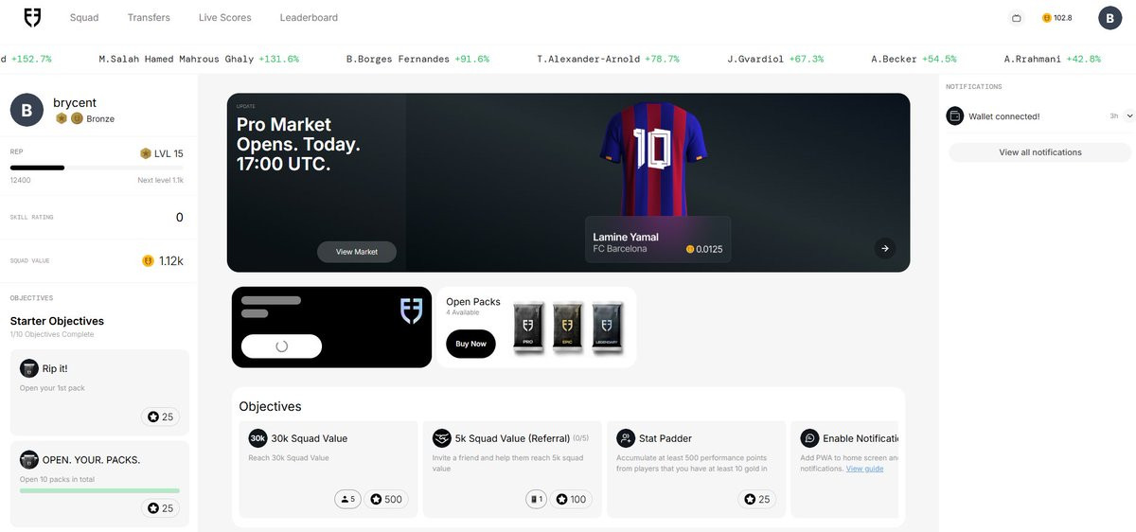The height and width of the screenshot is (532, 1136).
Task: Click the Wallet connected notification icon
Action: click(955, 115)
